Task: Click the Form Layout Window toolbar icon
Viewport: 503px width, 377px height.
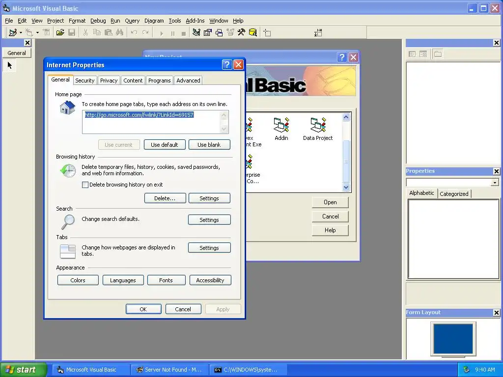Action: pyautogui.click(x=219, y=32)
